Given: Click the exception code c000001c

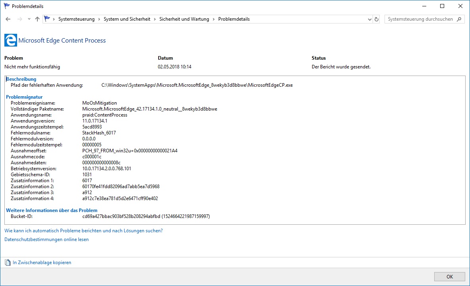Looking at the screenshot, I should 92,157.
